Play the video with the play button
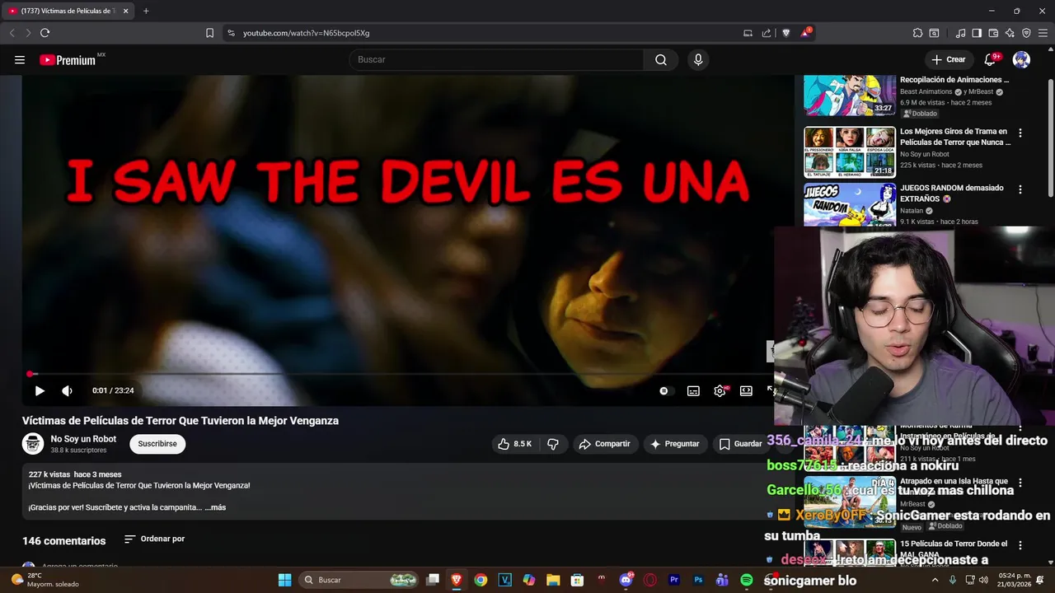The height and width of the screenshot is (593, 1055). pos(40,391)
